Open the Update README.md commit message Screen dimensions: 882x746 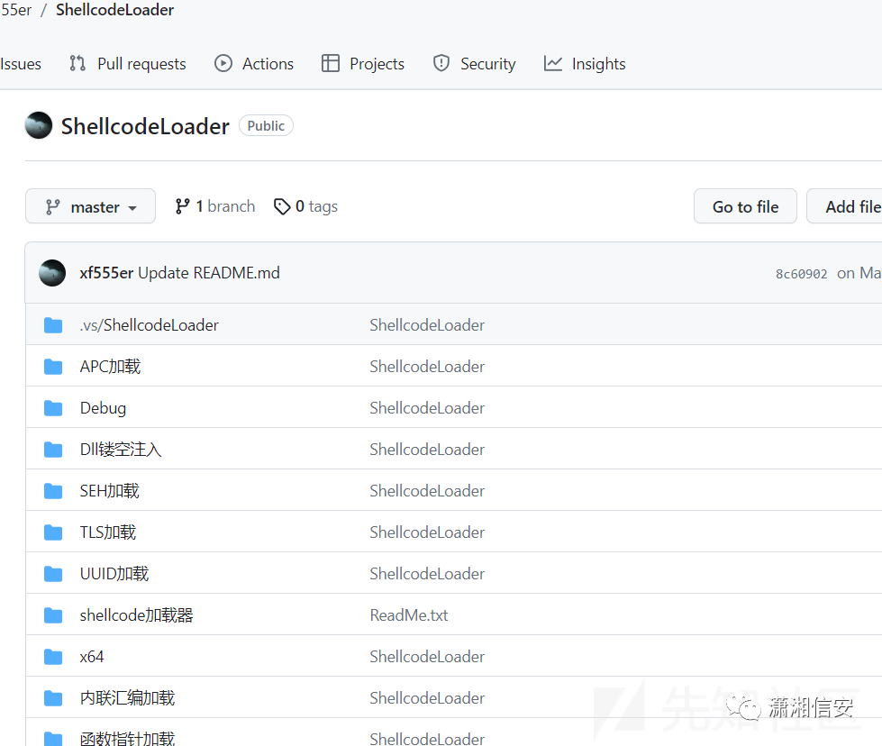coord(209,273)
